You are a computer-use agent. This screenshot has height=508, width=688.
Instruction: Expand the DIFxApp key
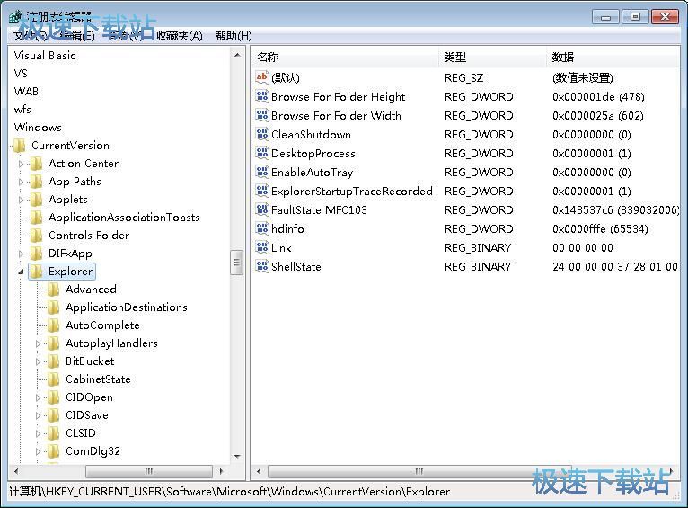[x=21, y=254]
